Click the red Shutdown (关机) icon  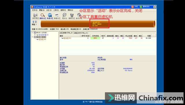point(133,7)
